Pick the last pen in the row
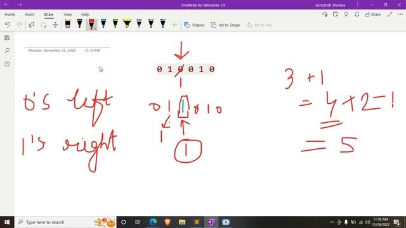 163,24
